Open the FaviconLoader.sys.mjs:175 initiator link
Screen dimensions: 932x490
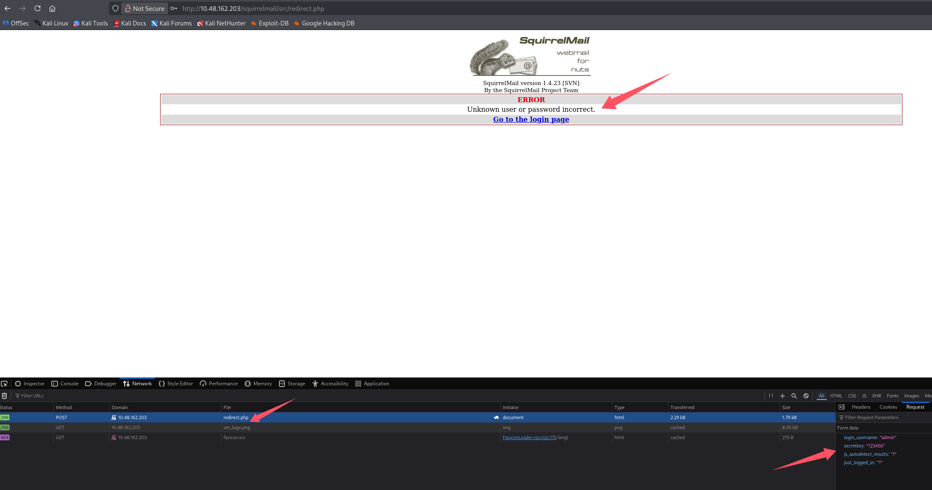coord(529,437)
